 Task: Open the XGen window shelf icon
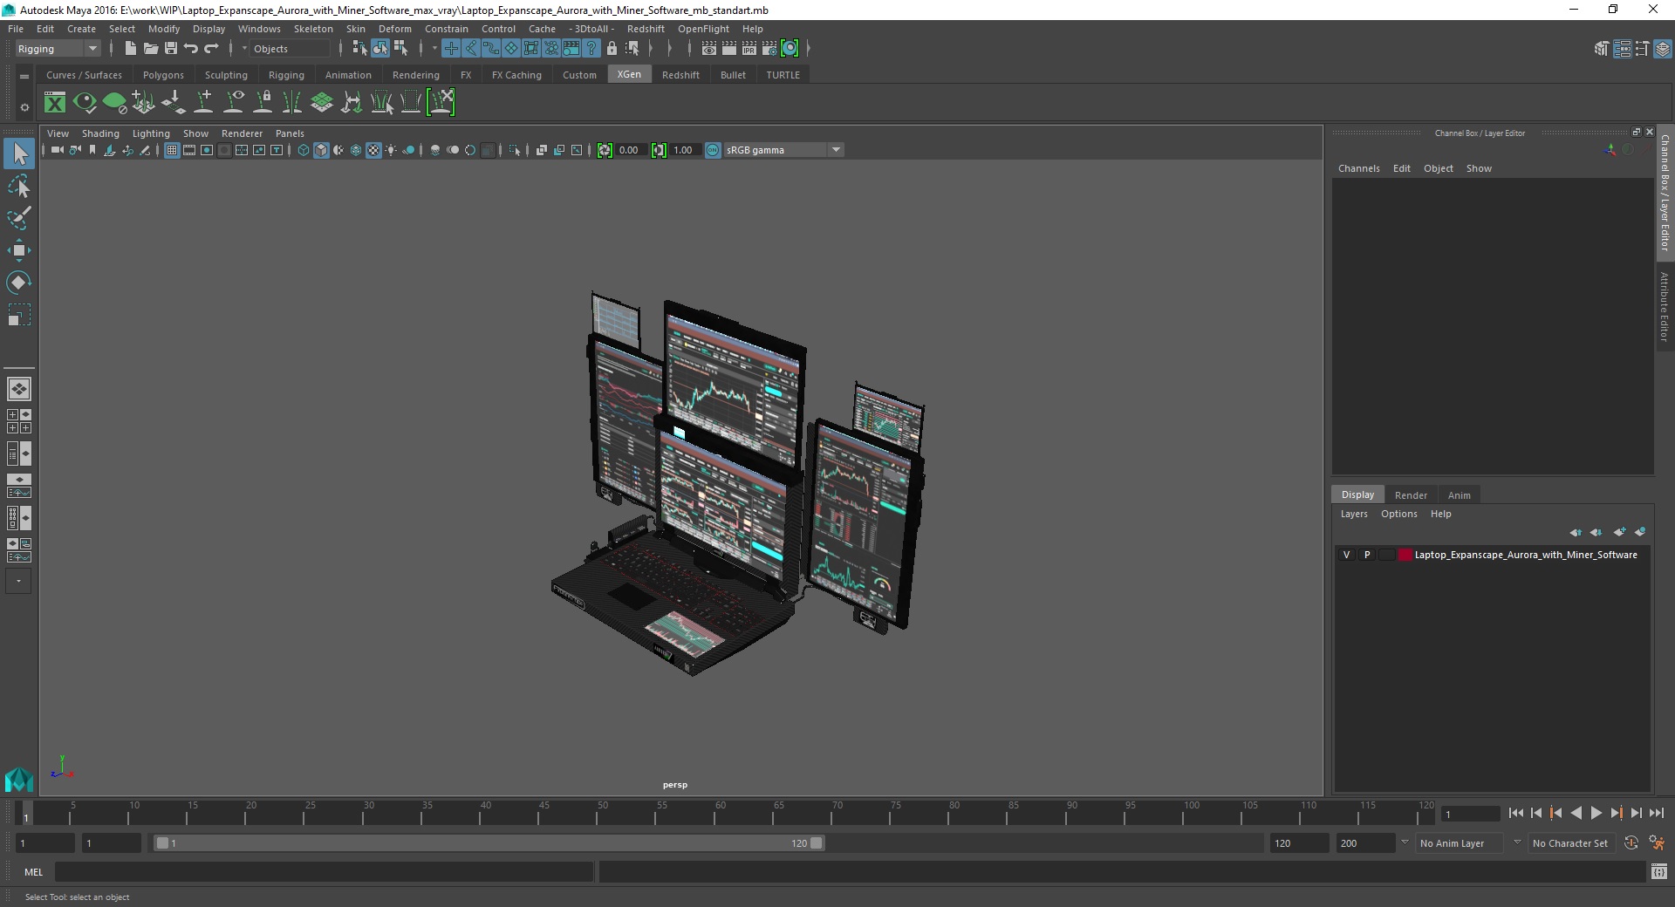tap(55, 103)
